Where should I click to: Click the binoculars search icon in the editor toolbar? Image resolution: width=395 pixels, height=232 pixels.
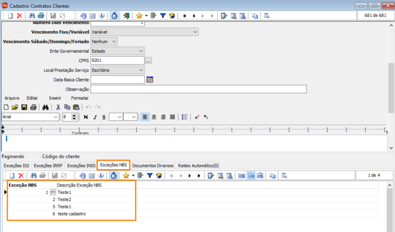46,107
